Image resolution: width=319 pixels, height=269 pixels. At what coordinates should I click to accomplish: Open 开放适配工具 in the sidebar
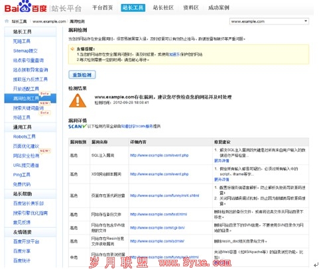pos(26,89)
